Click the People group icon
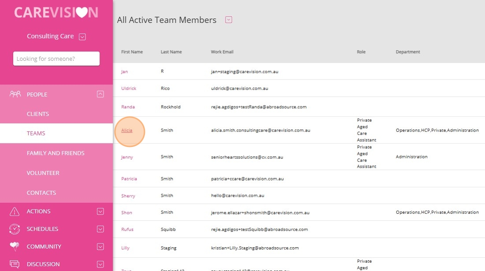This screenshot has height=271, width=485. (x=15, y=94)
